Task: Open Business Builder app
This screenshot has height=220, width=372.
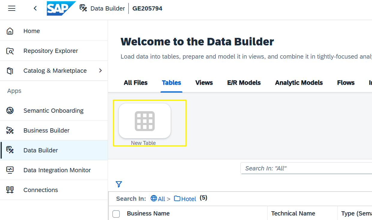Action: 54,130
